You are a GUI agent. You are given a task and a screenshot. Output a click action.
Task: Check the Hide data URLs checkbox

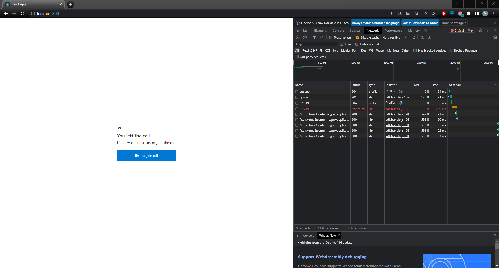click(357, 44)
